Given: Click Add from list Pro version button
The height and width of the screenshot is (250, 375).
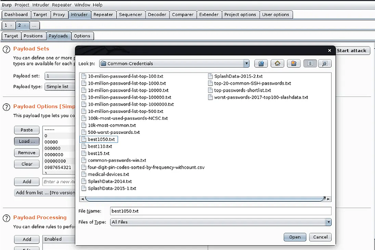Looking at the screenshot, I should pyautogui.click(x=45, y=193).
